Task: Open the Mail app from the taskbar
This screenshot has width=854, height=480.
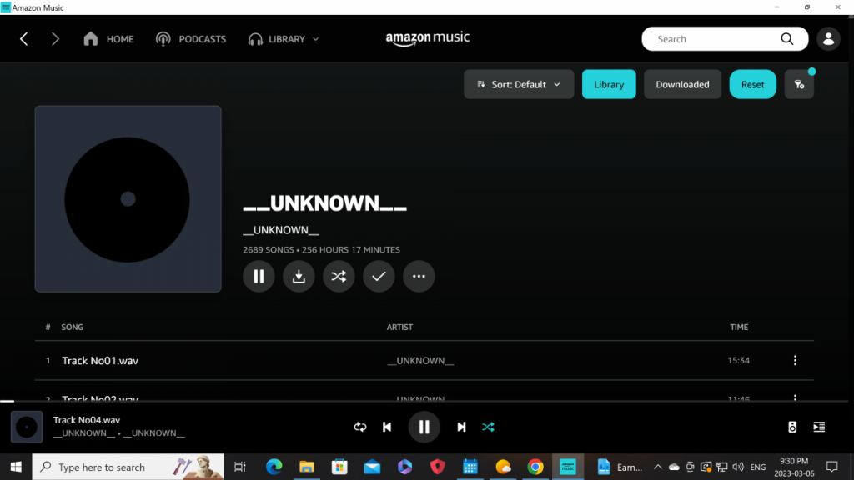Action: [372, 467]
